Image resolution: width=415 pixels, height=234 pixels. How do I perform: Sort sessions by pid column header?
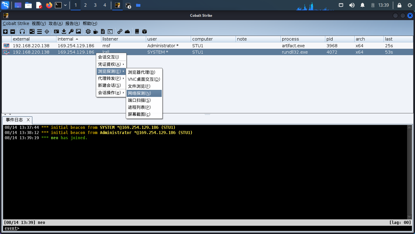[x=340, y=39]
